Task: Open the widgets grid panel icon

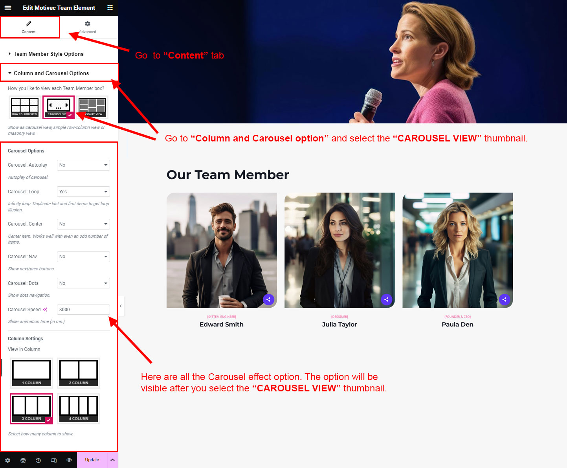Action: point(110,8)
